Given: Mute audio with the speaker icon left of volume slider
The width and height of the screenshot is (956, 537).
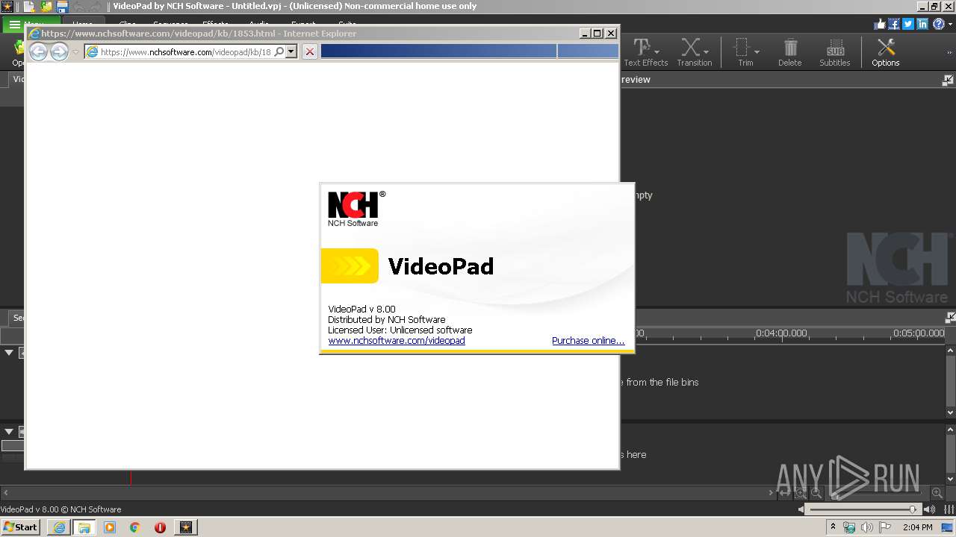Looking at the screenshot, I should pyautogui.click(x=801, y=509).
